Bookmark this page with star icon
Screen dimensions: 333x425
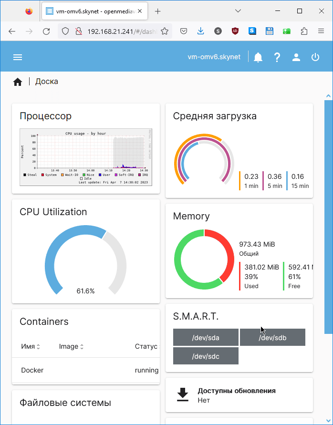coord(165,31)
